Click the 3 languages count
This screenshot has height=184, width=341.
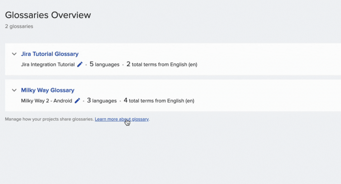[102, 100]
